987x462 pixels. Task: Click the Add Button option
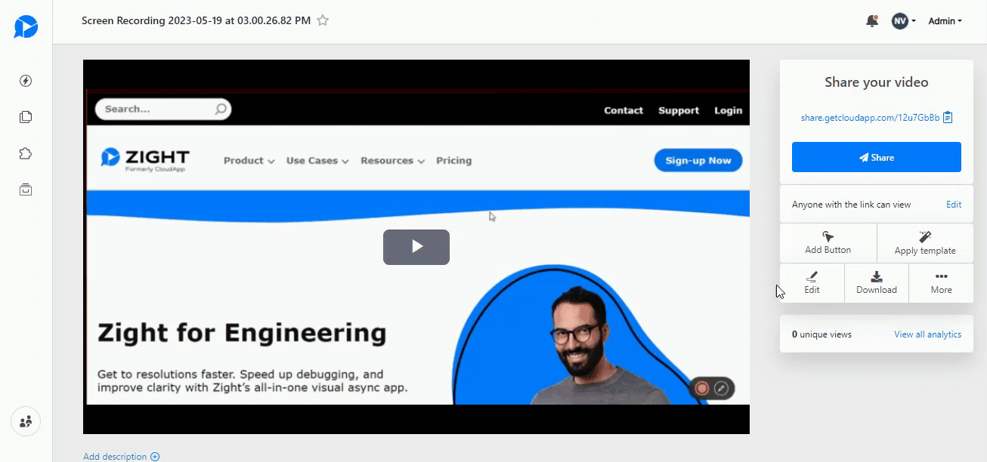(828, 242)
